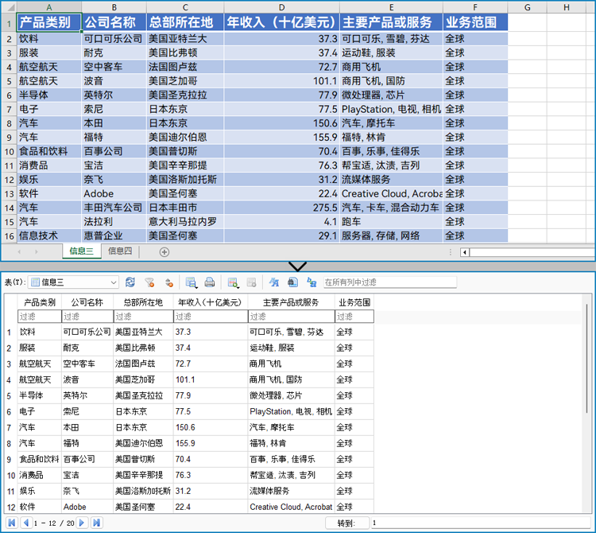Switch to the 信息四 sheet tab
The height and width of the screenshot is (533, 596).
120,251
